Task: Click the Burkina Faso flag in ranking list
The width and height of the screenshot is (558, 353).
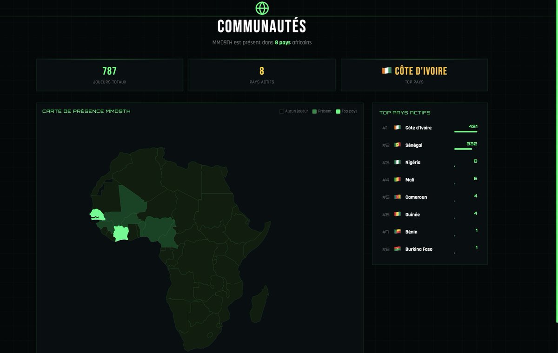Action: coord(397,249)
